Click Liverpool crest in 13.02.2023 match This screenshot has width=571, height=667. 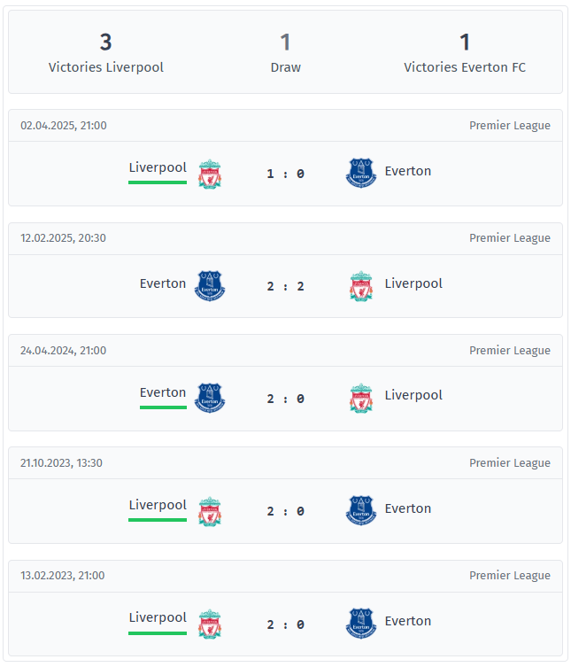coord(210,624)
